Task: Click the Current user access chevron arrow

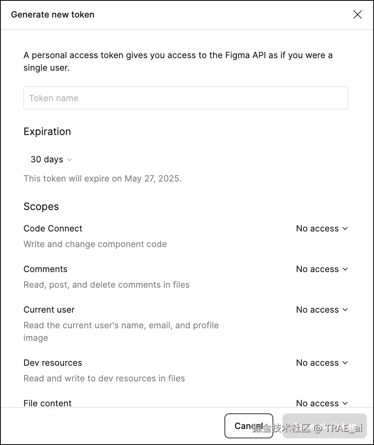Action: pos(345,310)
